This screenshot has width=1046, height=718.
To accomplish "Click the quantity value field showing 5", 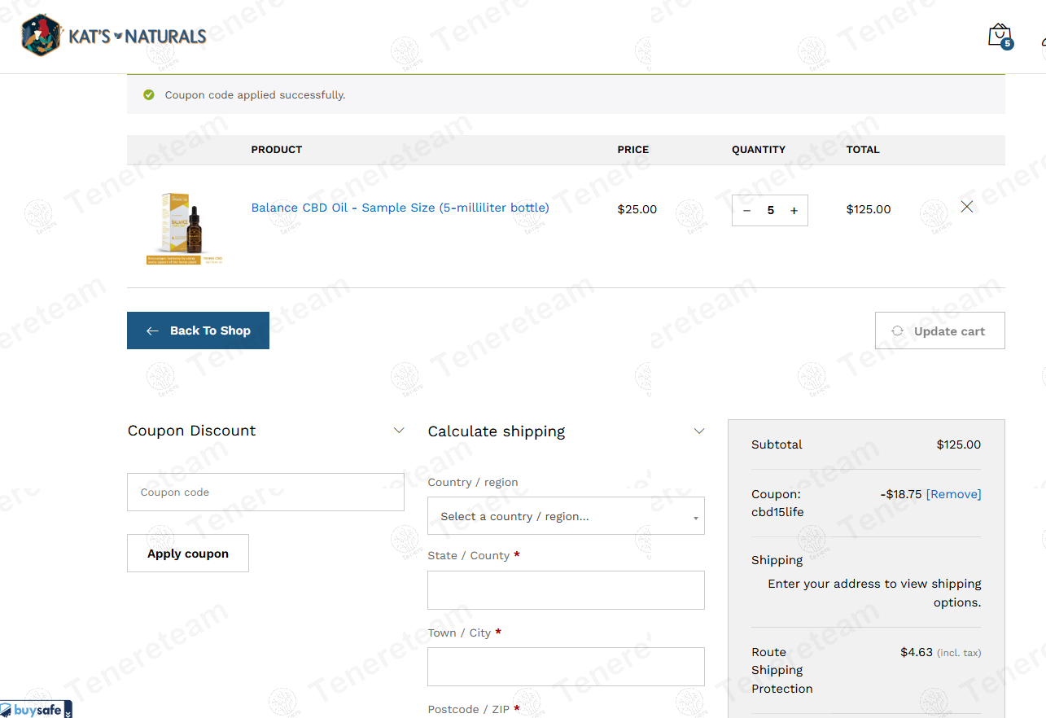I will click(x=771, y=211).
